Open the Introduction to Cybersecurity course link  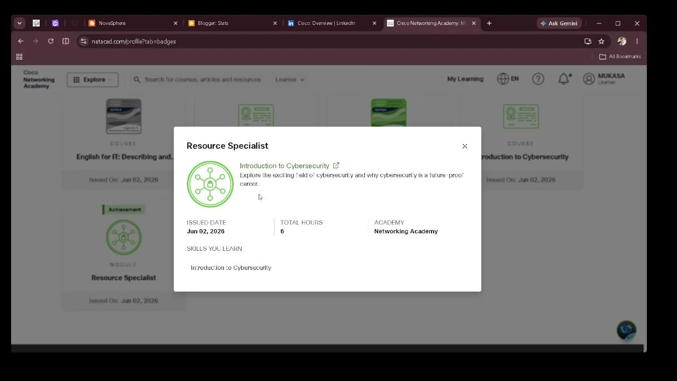(289, 166)
